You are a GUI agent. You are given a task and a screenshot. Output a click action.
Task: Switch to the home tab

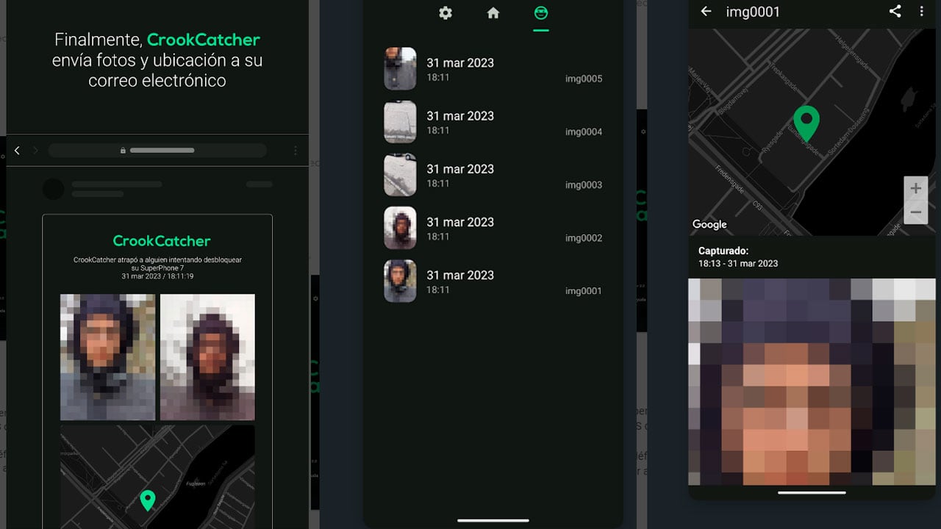[493, 12]
